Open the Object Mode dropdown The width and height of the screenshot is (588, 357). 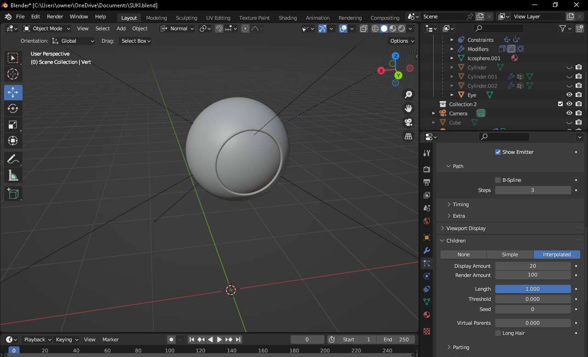tap(46, 28)
